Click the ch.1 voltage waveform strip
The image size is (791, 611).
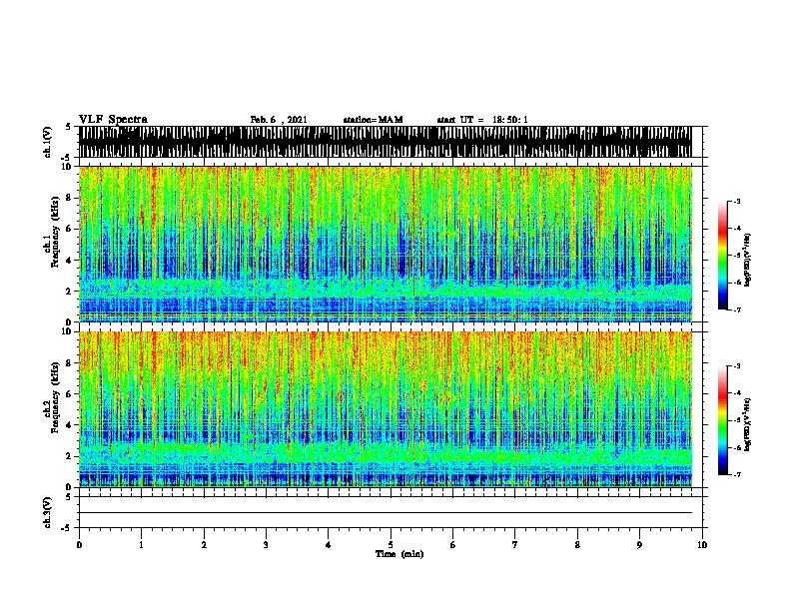386,142
